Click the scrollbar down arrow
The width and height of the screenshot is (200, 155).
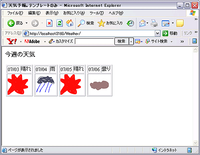pos(195,143)
